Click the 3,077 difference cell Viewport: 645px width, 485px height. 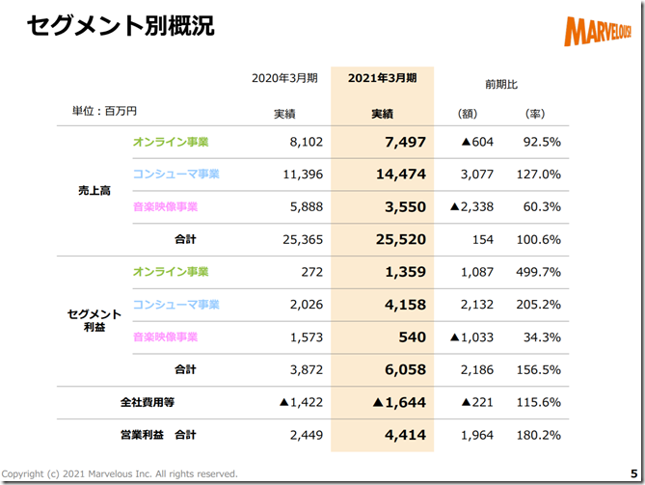click(x=476, y=175)
